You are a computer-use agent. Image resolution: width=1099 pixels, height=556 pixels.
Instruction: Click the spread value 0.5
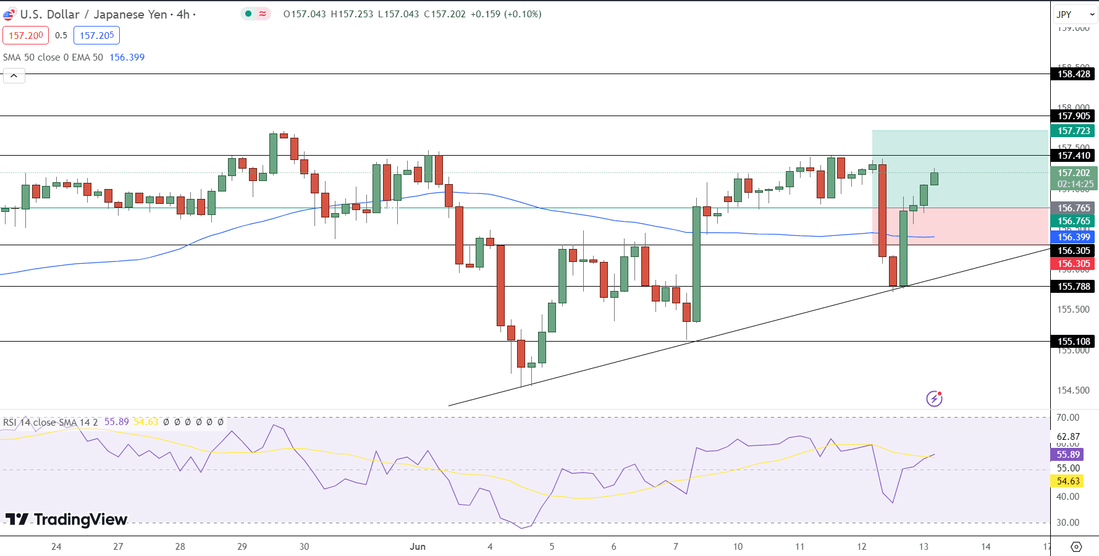coord(61,35)
